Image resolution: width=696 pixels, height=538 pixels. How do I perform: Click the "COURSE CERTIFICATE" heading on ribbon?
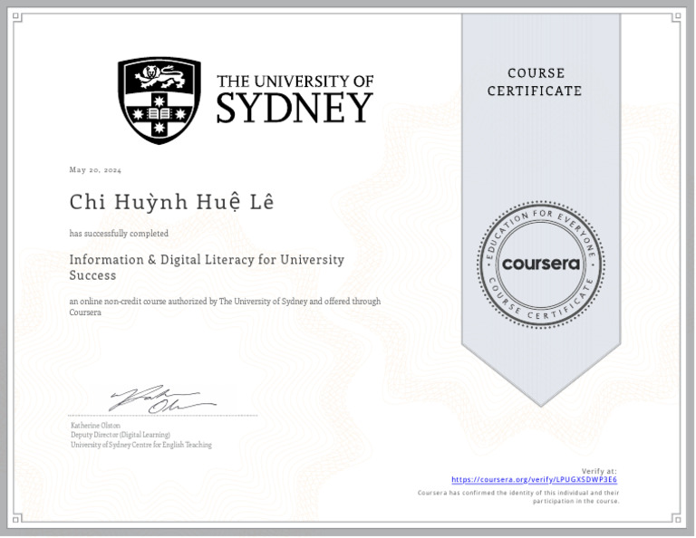coord(535,82)
